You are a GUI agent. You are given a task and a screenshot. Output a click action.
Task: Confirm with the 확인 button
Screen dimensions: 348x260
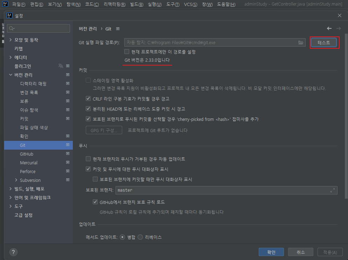click(x=271, y=252)
